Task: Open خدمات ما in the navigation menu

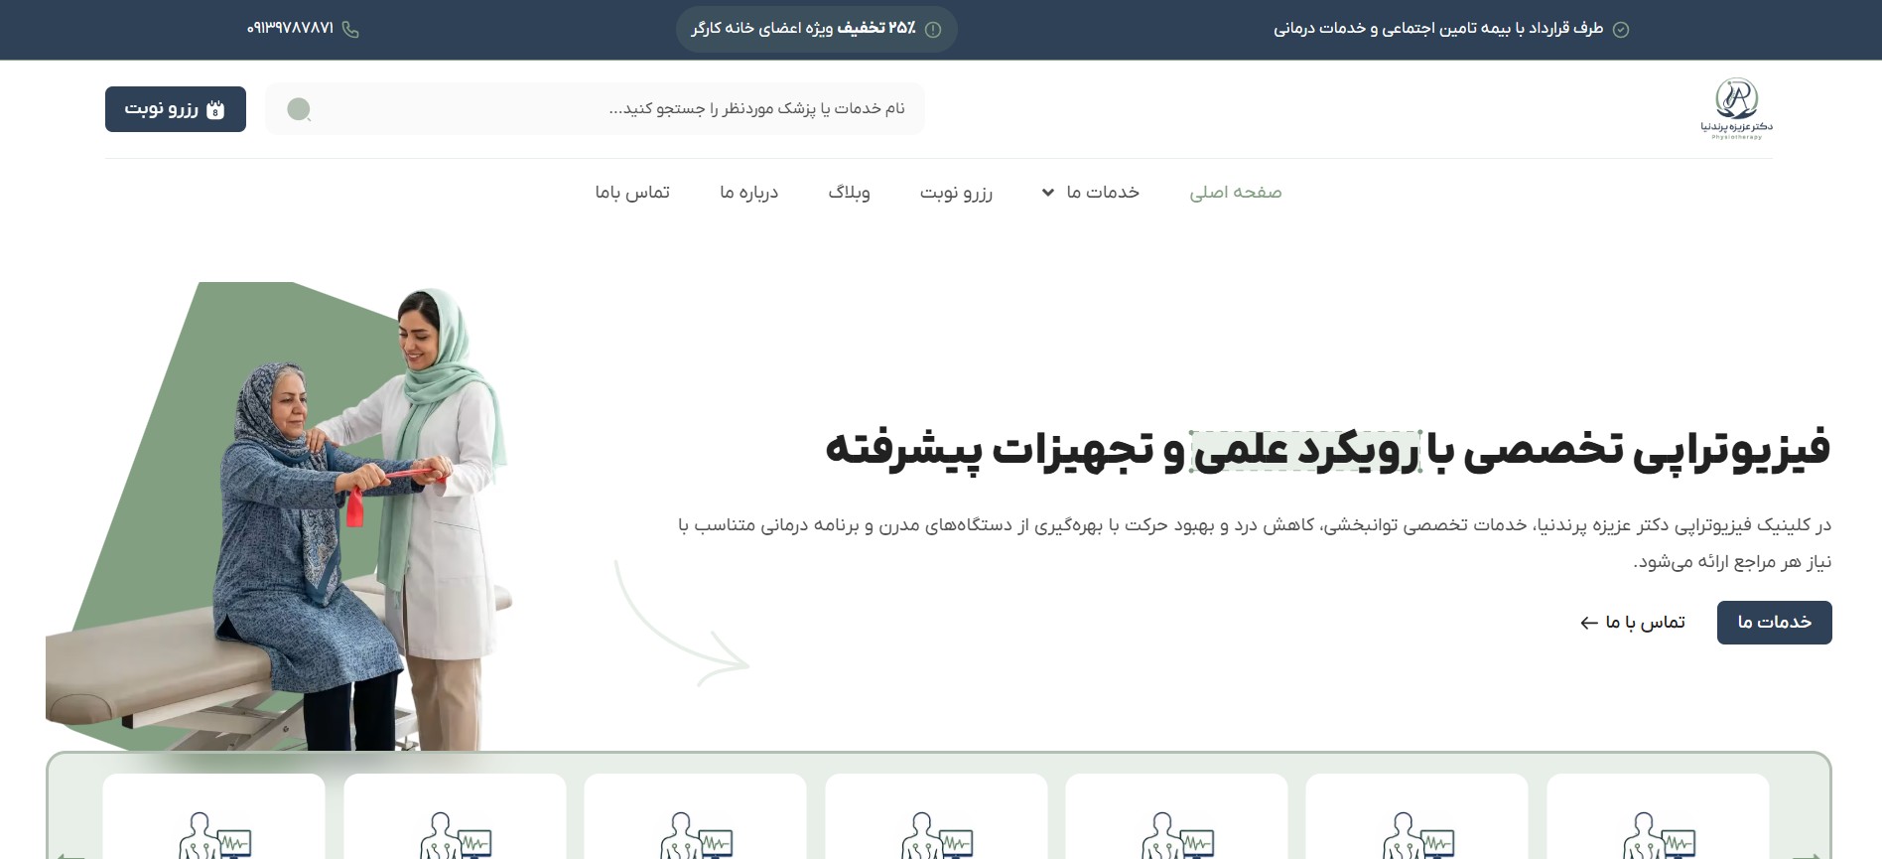Action: (x=1103, y=193)
